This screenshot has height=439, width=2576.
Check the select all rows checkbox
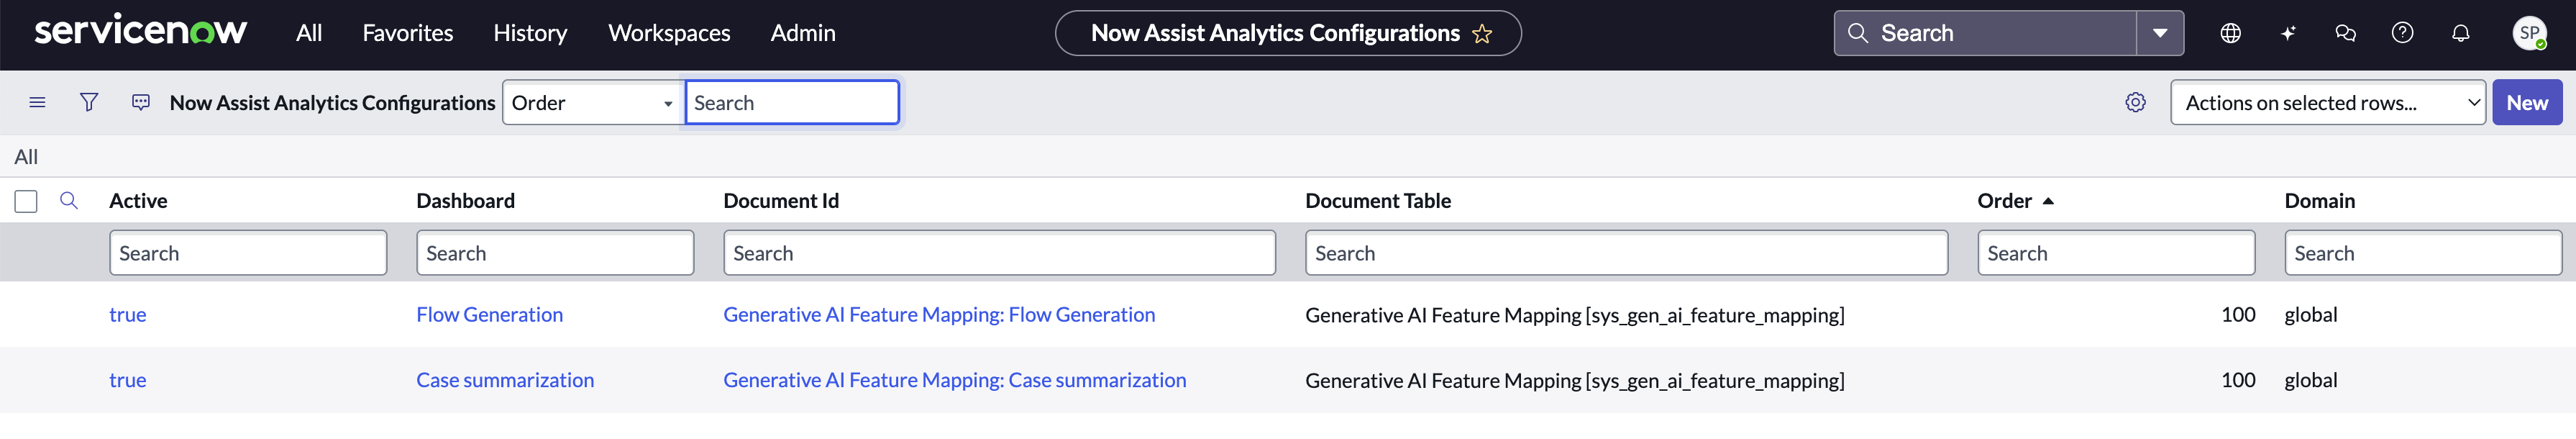[x=26, y=201]
